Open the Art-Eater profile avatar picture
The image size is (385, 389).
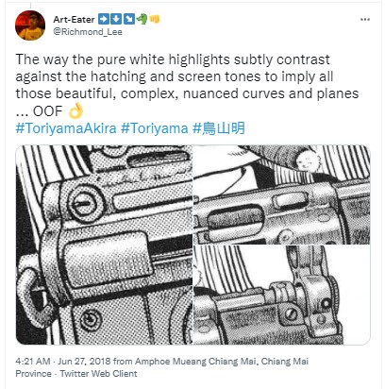[30, 25]
